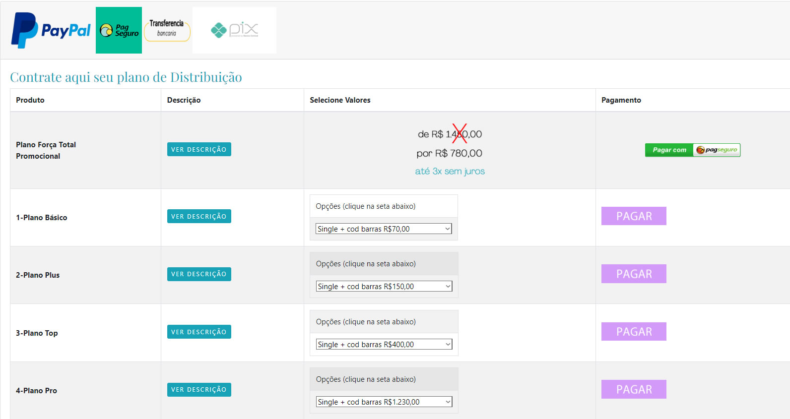This screenshot has height=419, width=790.
Task: View the 4-Plano Pro description
Action: (x=199, y=389)
